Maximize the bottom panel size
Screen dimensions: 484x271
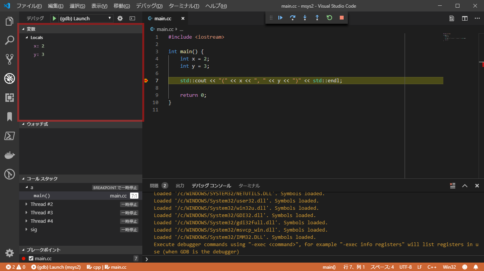465,186
